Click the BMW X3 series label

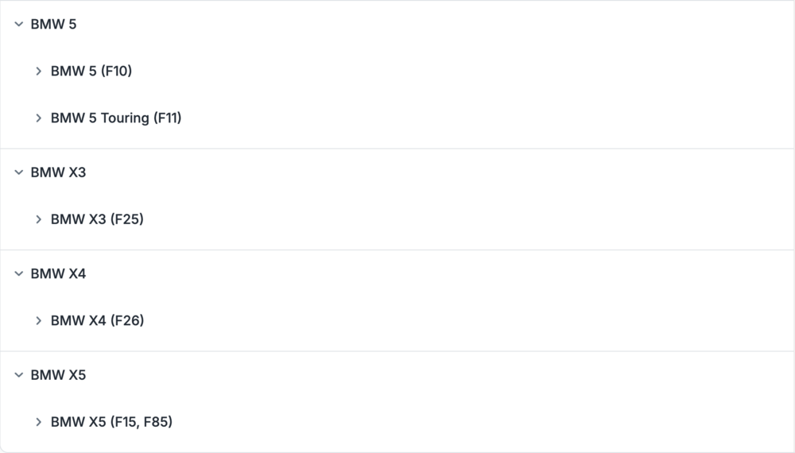click(x=58, y=172)
